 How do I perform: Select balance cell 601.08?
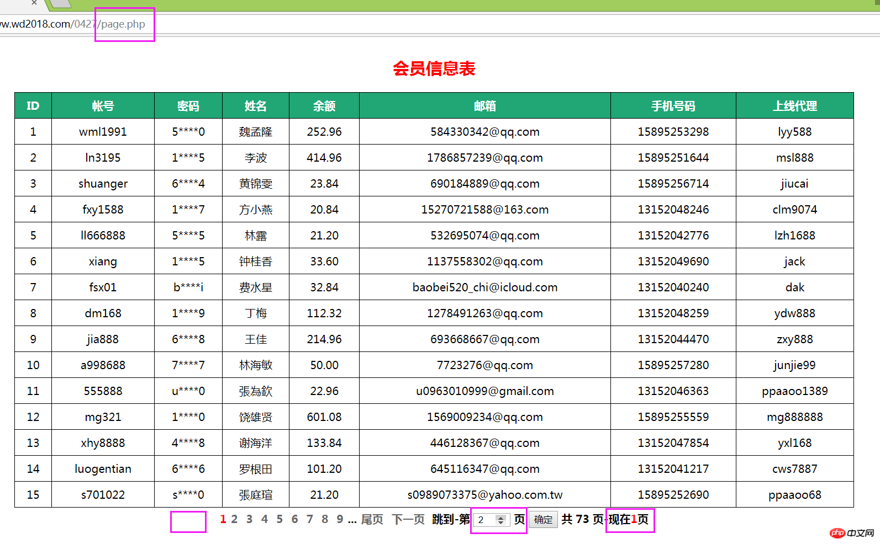[324, 417]
